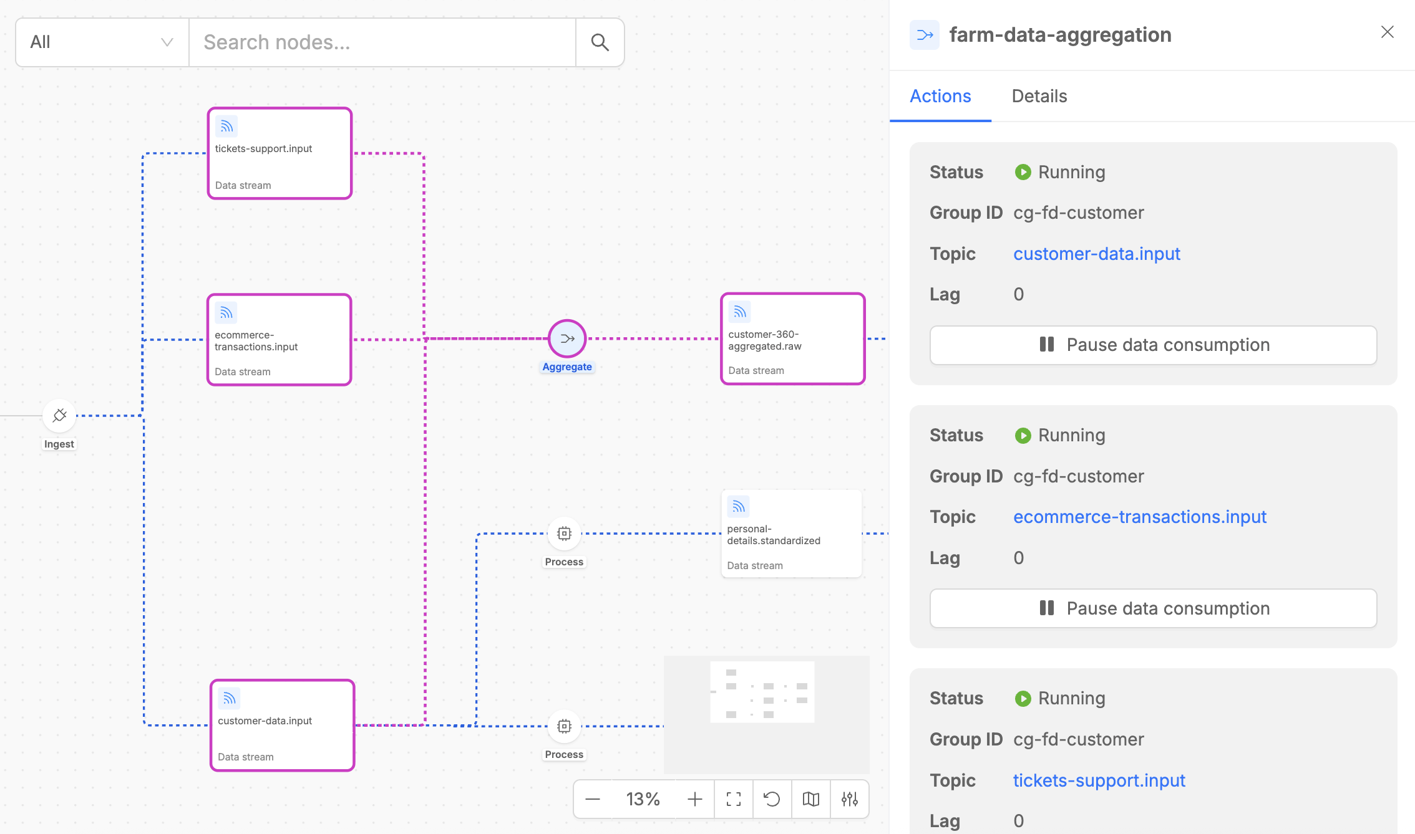Image resolution: width=1415 pixels, height=834 pixels.
Task: Pause data consumption for customer-data.input
Action: [x=1153, y=345]
